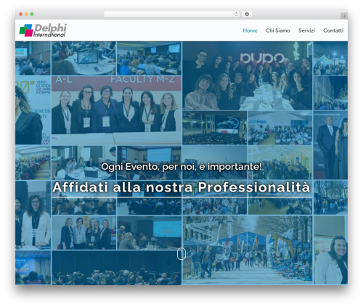Open the Servizi menu item
Viewport: 363px width, 307px height.
pos(306,30)
